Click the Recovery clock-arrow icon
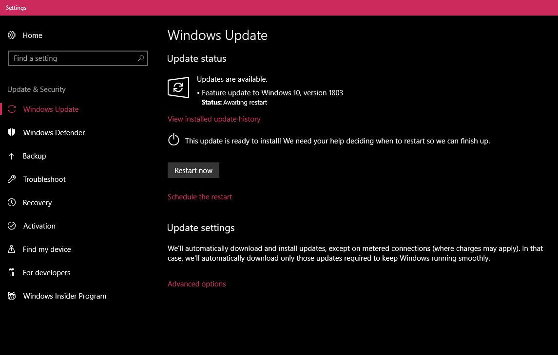The image size is (558, 355). coord(12,202)
